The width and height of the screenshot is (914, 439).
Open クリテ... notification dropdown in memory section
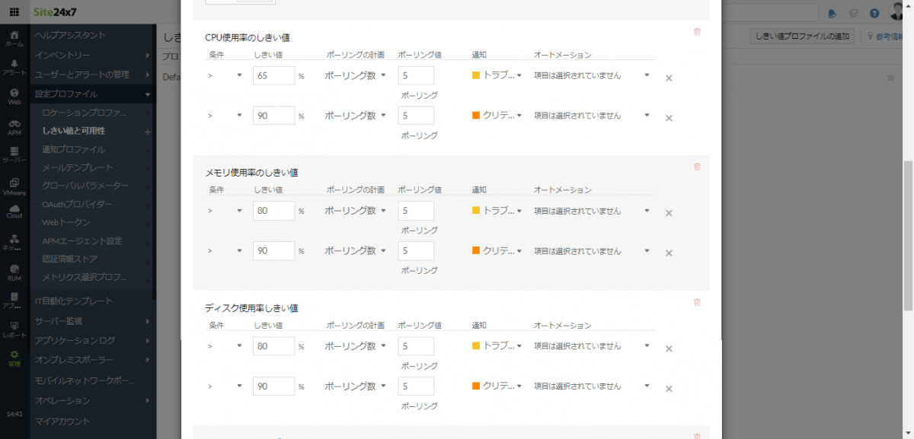[x=497, y=250]
